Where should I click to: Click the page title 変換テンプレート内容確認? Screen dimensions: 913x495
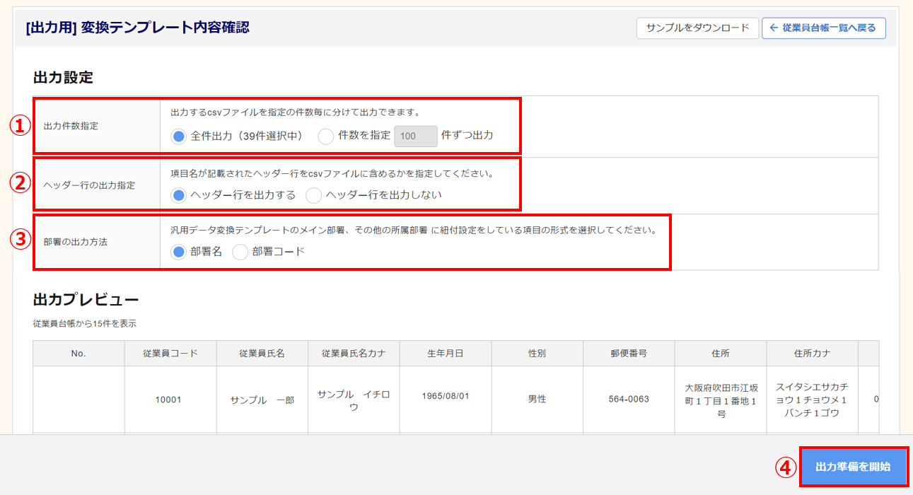pyautogui.click(x=165, y=28)
